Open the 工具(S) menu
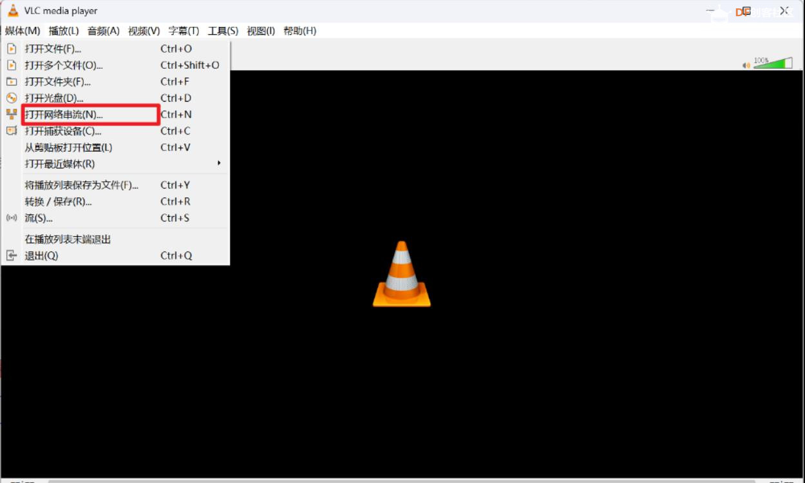Image resolution: width=805 pixels, height=483 pixels. (x=223, y=31)
